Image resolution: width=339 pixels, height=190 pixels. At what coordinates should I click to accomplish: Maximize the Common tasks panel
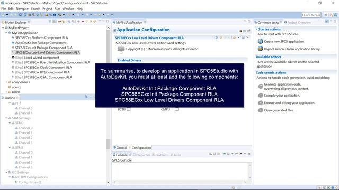(x=335, y=21)
